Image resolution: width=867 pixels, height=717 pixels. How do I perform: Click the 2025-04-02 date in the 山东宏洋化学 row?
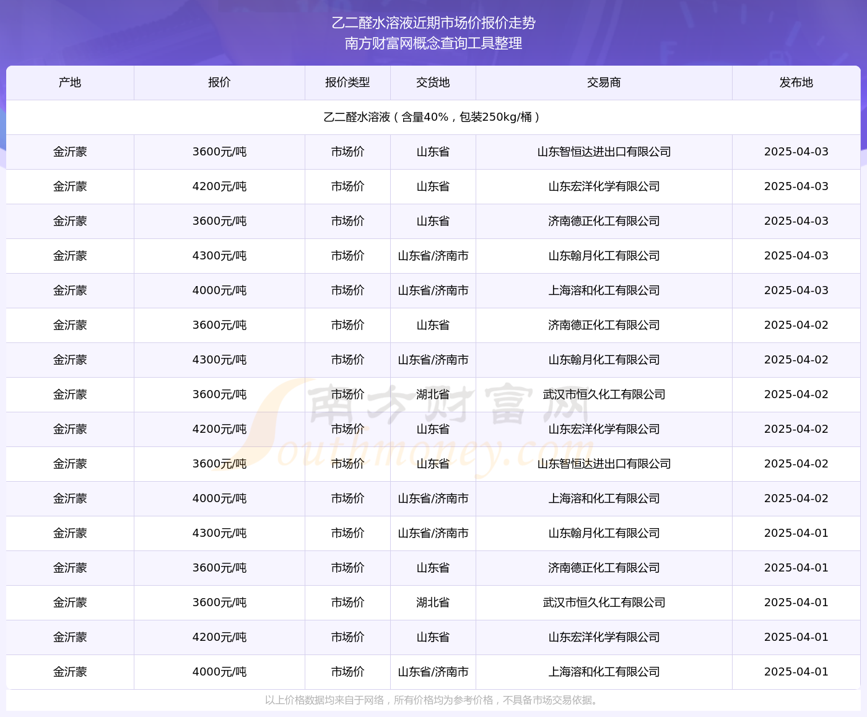[x=796, y=429]
